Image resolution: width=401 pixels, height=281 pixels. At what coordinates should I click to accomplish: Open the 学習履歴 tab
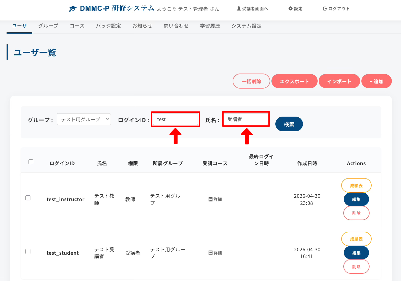pyautogui.click(x=210, y=26)
